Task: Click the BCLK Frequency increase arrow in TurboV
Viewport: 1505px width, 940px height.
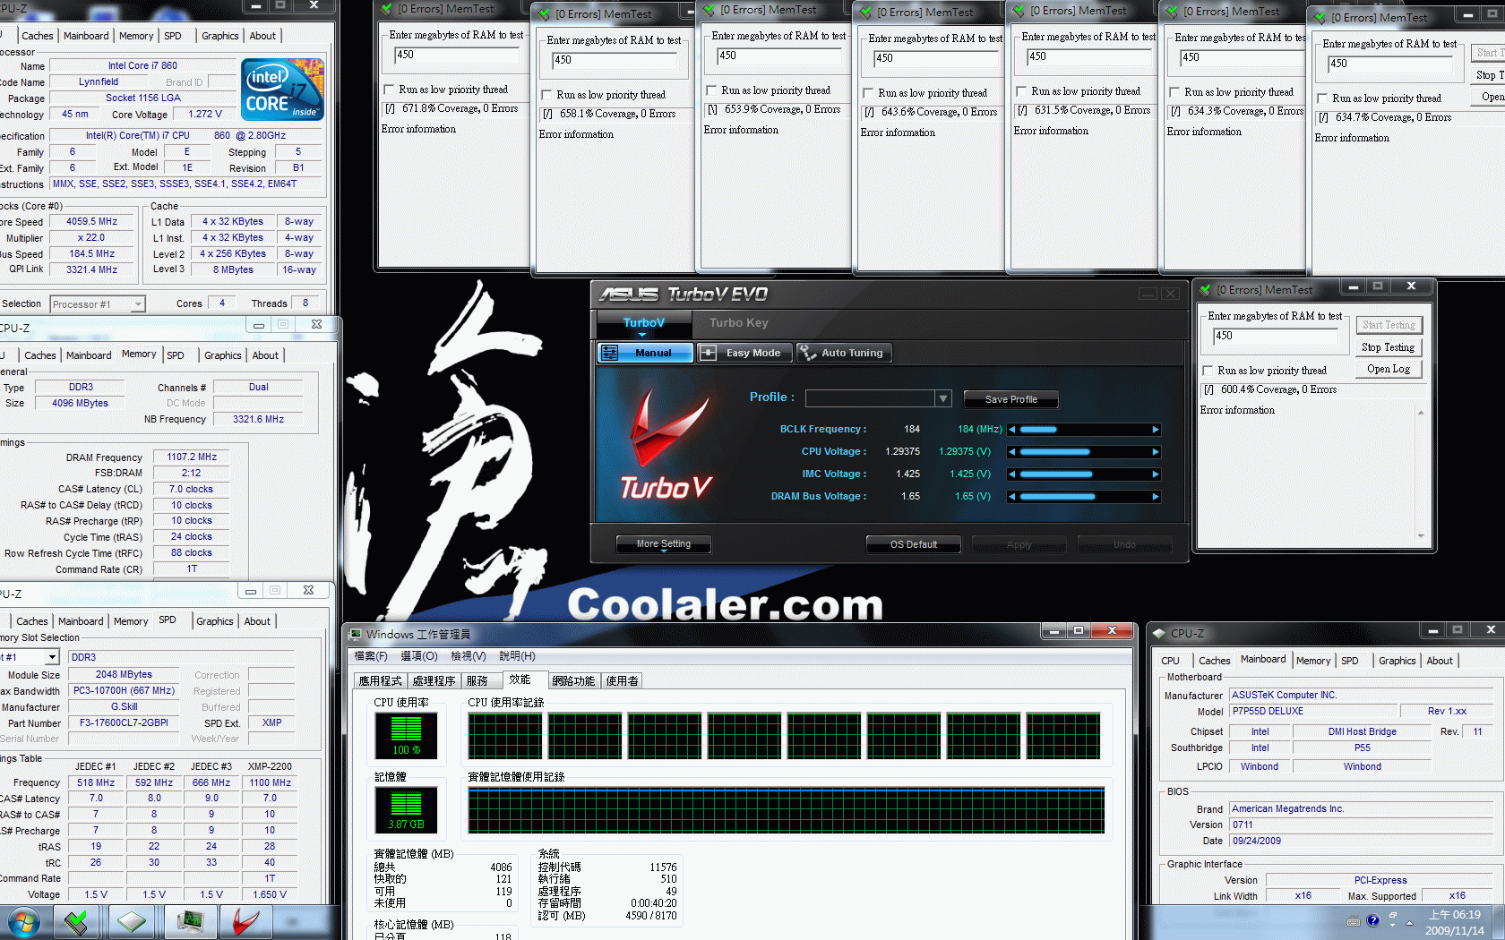Action: [1156, 430]
